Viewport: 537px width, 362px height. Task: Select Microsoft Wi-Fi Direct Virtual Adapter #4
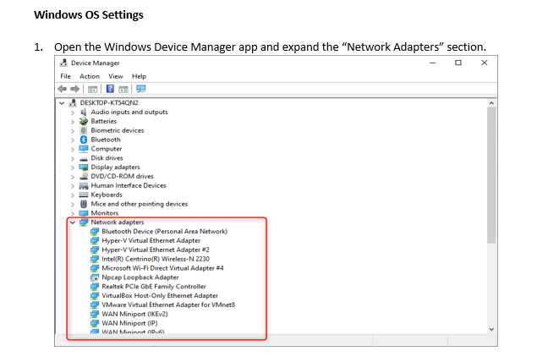pyautogui.click(x=162, y=268)
